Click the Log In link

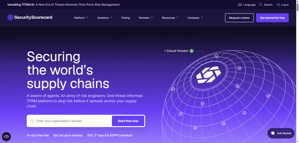coord(282,5)
